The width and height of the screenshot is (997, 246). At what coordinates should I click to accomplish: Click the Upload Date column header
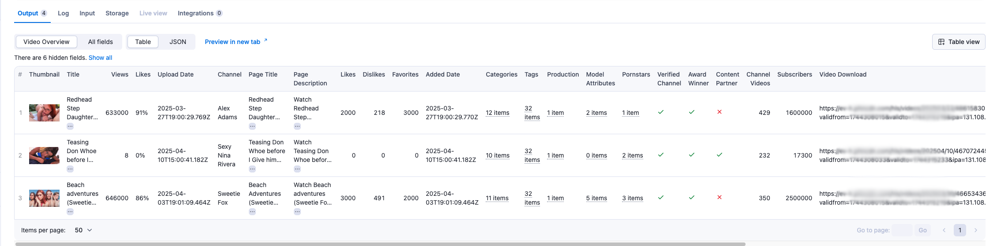[176, 74]
